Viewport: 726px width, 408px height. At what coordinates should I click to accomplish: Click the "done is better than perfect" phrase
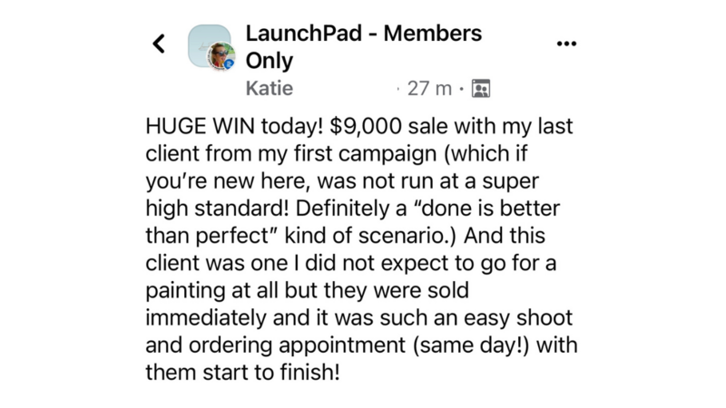pos(352,222)
